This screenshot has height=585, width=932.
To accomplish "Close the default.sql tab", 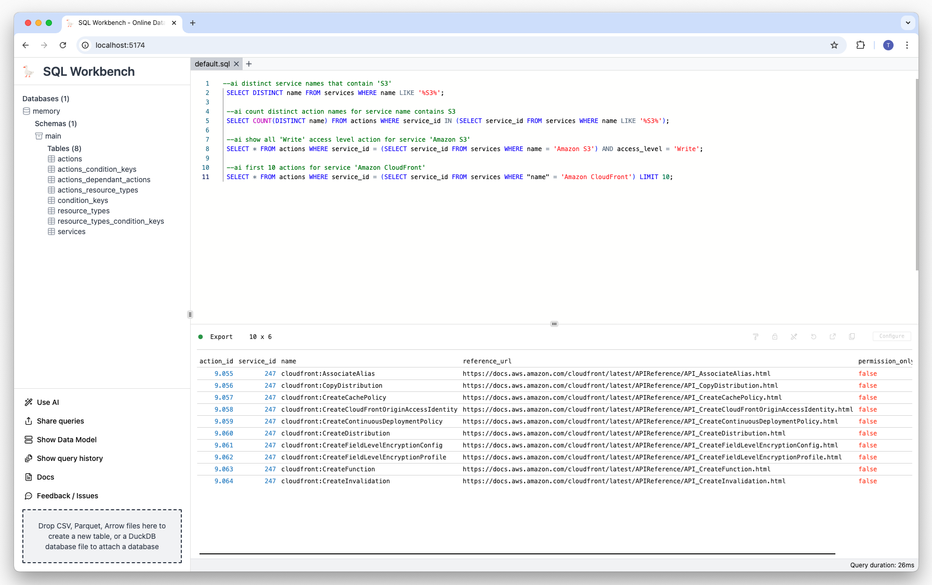I will [236, 64].
